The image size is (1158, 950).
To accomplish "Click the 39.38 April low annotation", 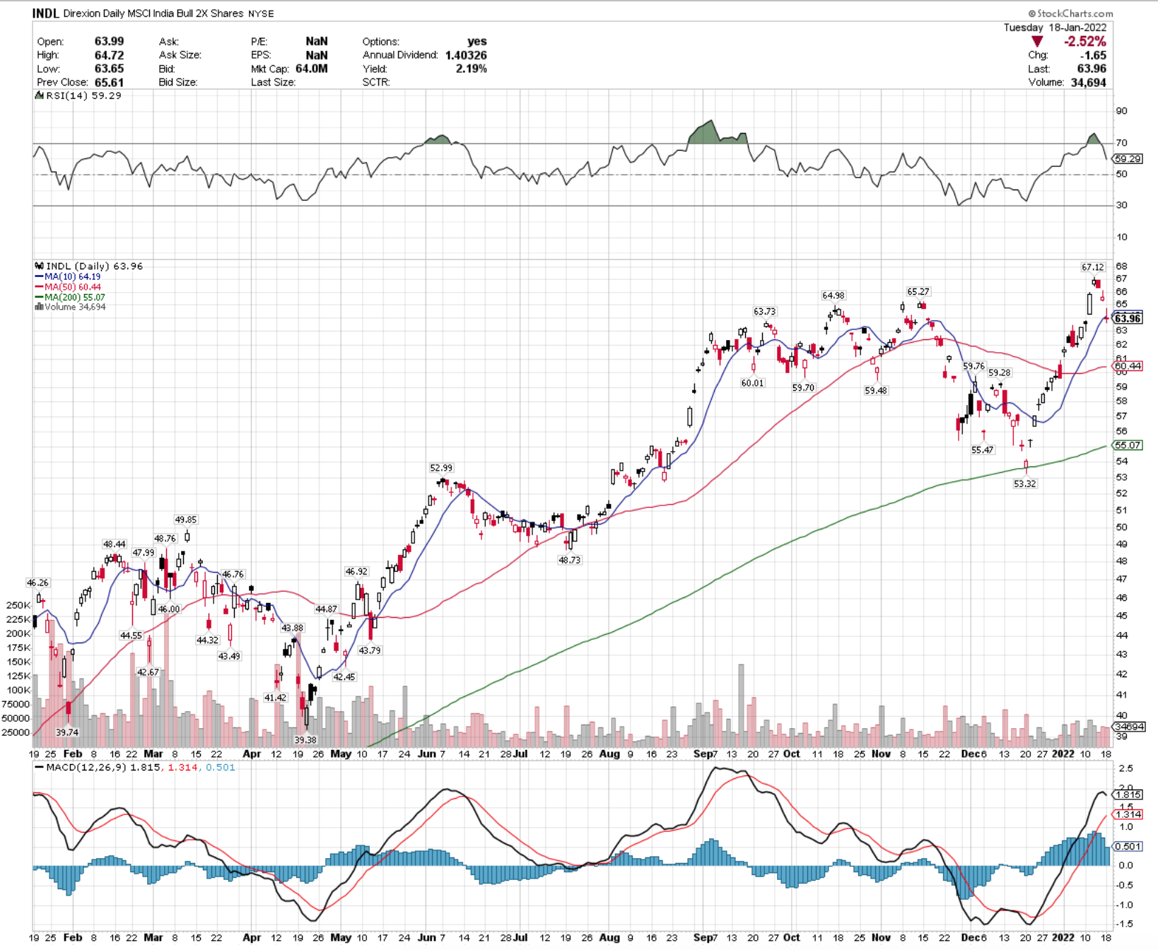I will [x=305, y=740].
